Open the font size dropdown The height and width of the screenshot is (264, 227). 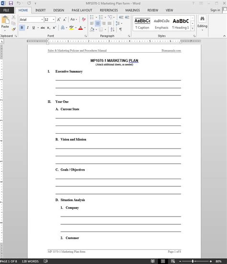coord(54,20)
